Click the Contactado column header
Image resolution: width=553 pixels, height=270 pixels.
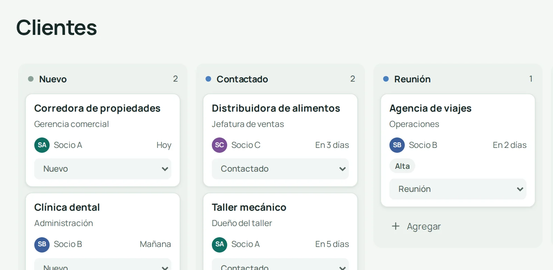coord(242,79)
